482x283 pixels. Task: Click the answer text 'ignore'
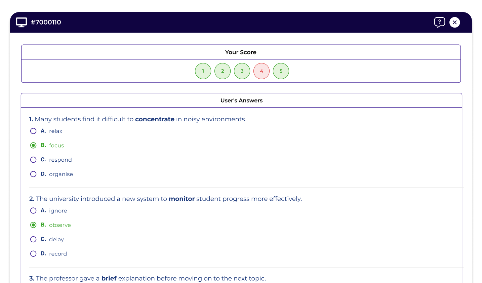click(x=58, y=211)
